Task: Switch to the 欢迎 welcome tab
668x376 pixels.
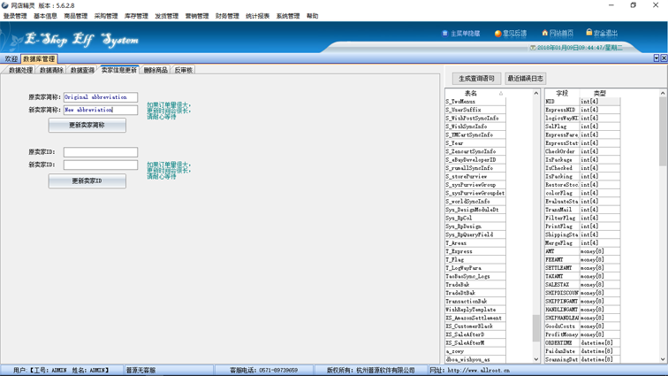Action: pos(11,59)
